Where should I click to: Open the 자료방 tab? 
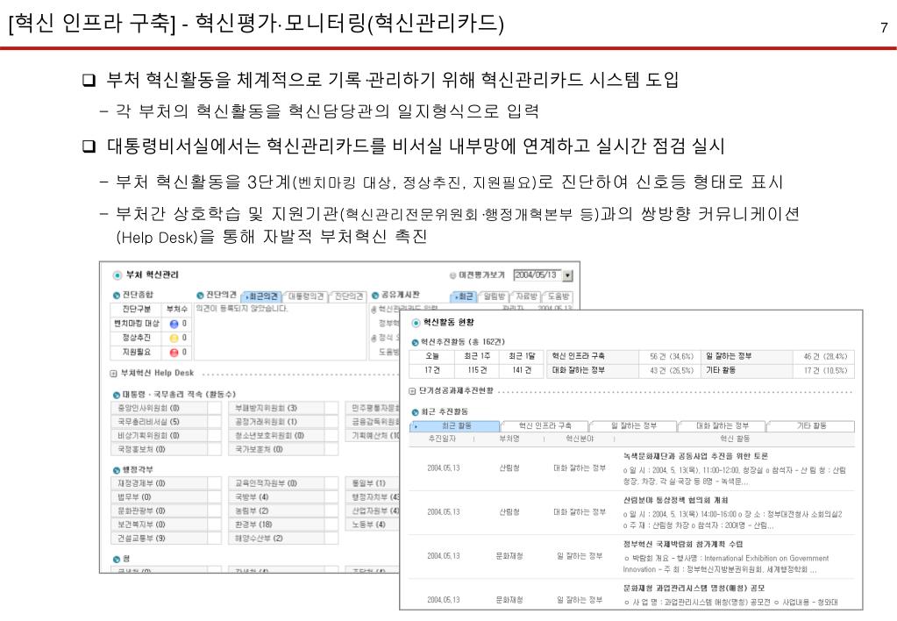526,296
